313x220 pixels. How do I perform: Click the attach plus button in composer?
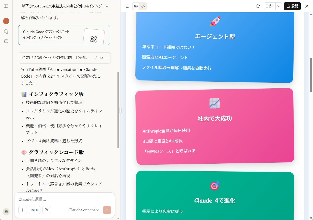(x=23, y=210)
